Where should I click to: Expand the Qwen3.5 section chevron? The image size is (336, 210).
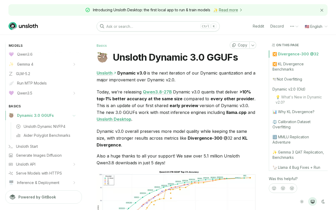pos(74,93)
